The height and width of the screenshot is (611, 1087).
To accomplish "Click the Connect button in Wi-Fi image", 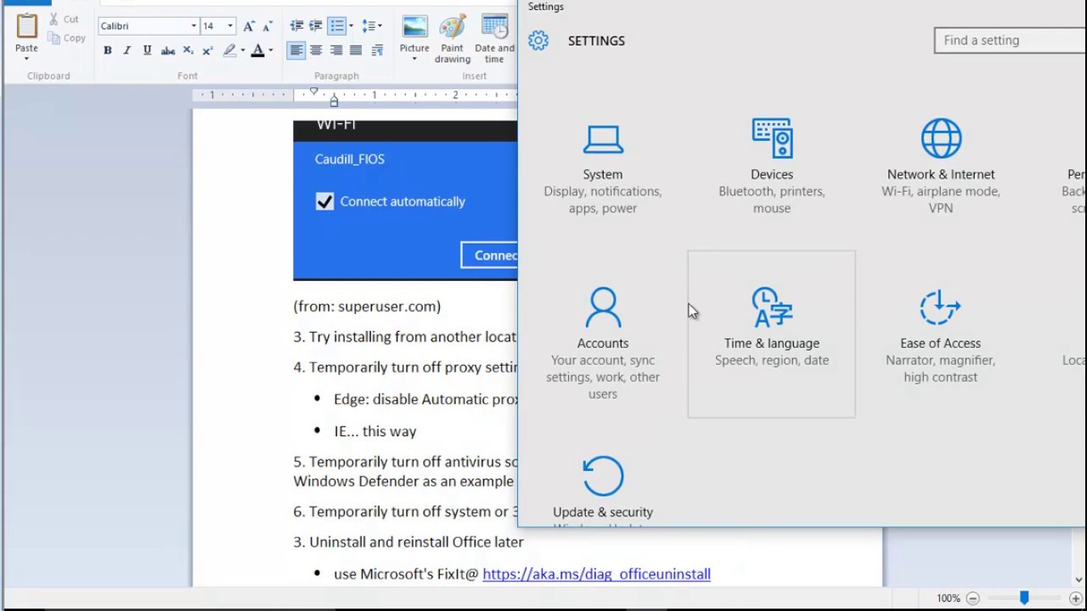I will [x=490, y=255].
